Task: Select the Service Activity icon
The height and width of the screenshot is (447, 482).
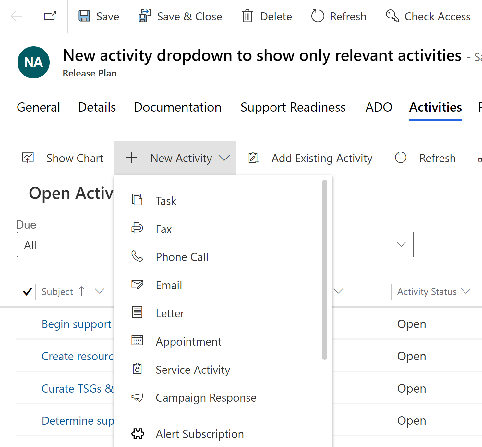Action: click(138, 369)
